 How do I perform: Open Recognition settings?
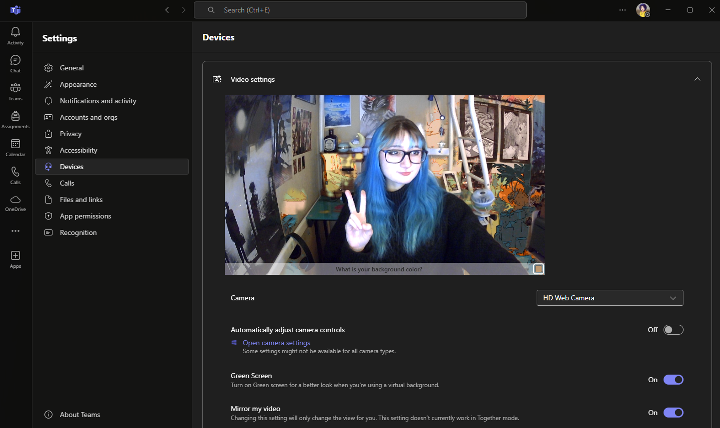[x=112, y=232]
